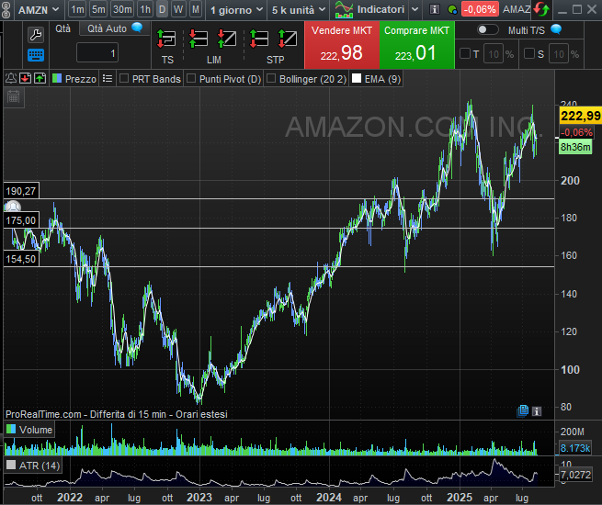Click the first STP stop order icon
Image resolution: width=602 pixels, height=505 pixels.
click(259, 39)
